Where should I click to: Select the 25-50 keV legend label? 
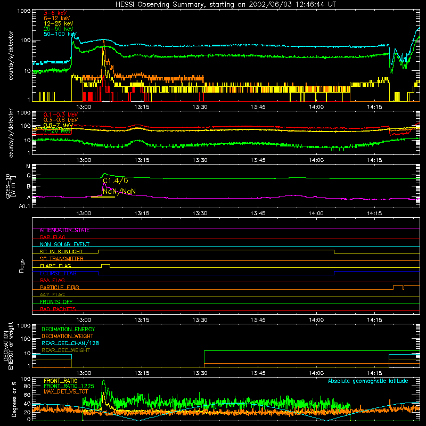[x=58, y=29]
